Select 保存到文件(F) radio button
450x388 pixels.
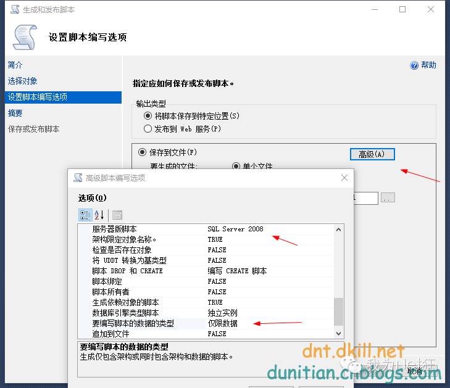pyautogui.click(x=142, y=152)
